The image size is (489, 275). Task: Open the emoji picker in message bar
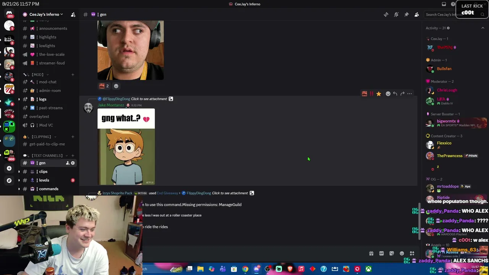point(402,253)
